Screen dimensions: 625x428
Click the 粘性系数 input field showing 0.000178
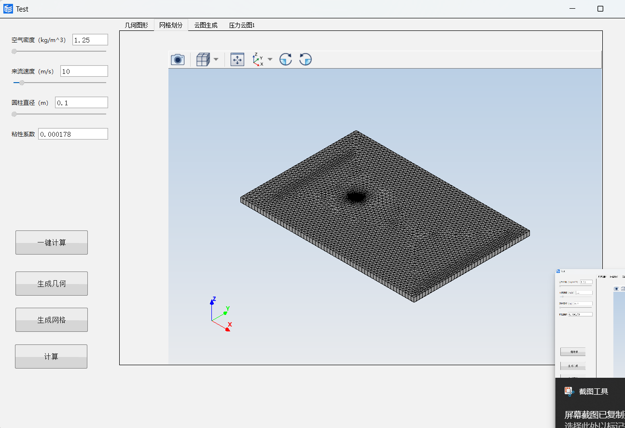click(x=73, y=134)
